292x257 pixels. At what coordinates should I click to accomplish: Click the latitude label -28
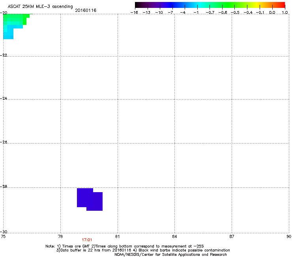[4, 187]
